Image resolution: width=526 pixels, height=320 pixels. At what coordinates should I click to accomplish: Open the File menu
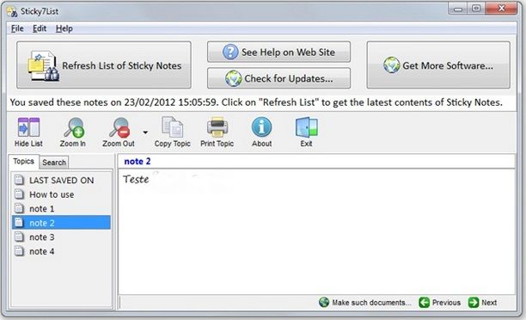point(17,28)
